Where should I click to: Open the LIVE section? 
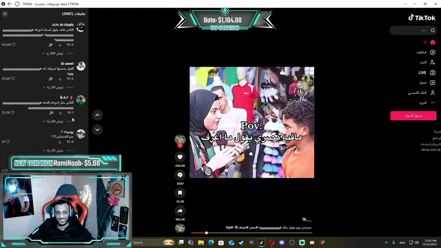427,73
